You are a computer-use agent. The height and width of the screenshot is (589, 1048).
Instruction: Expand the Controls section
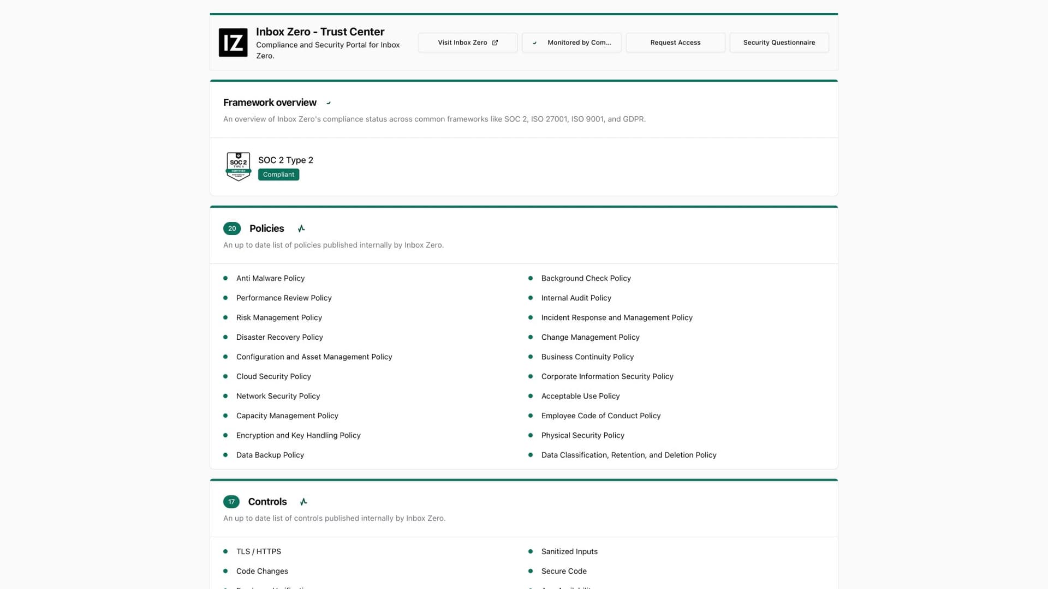click(x=267, y=501)
